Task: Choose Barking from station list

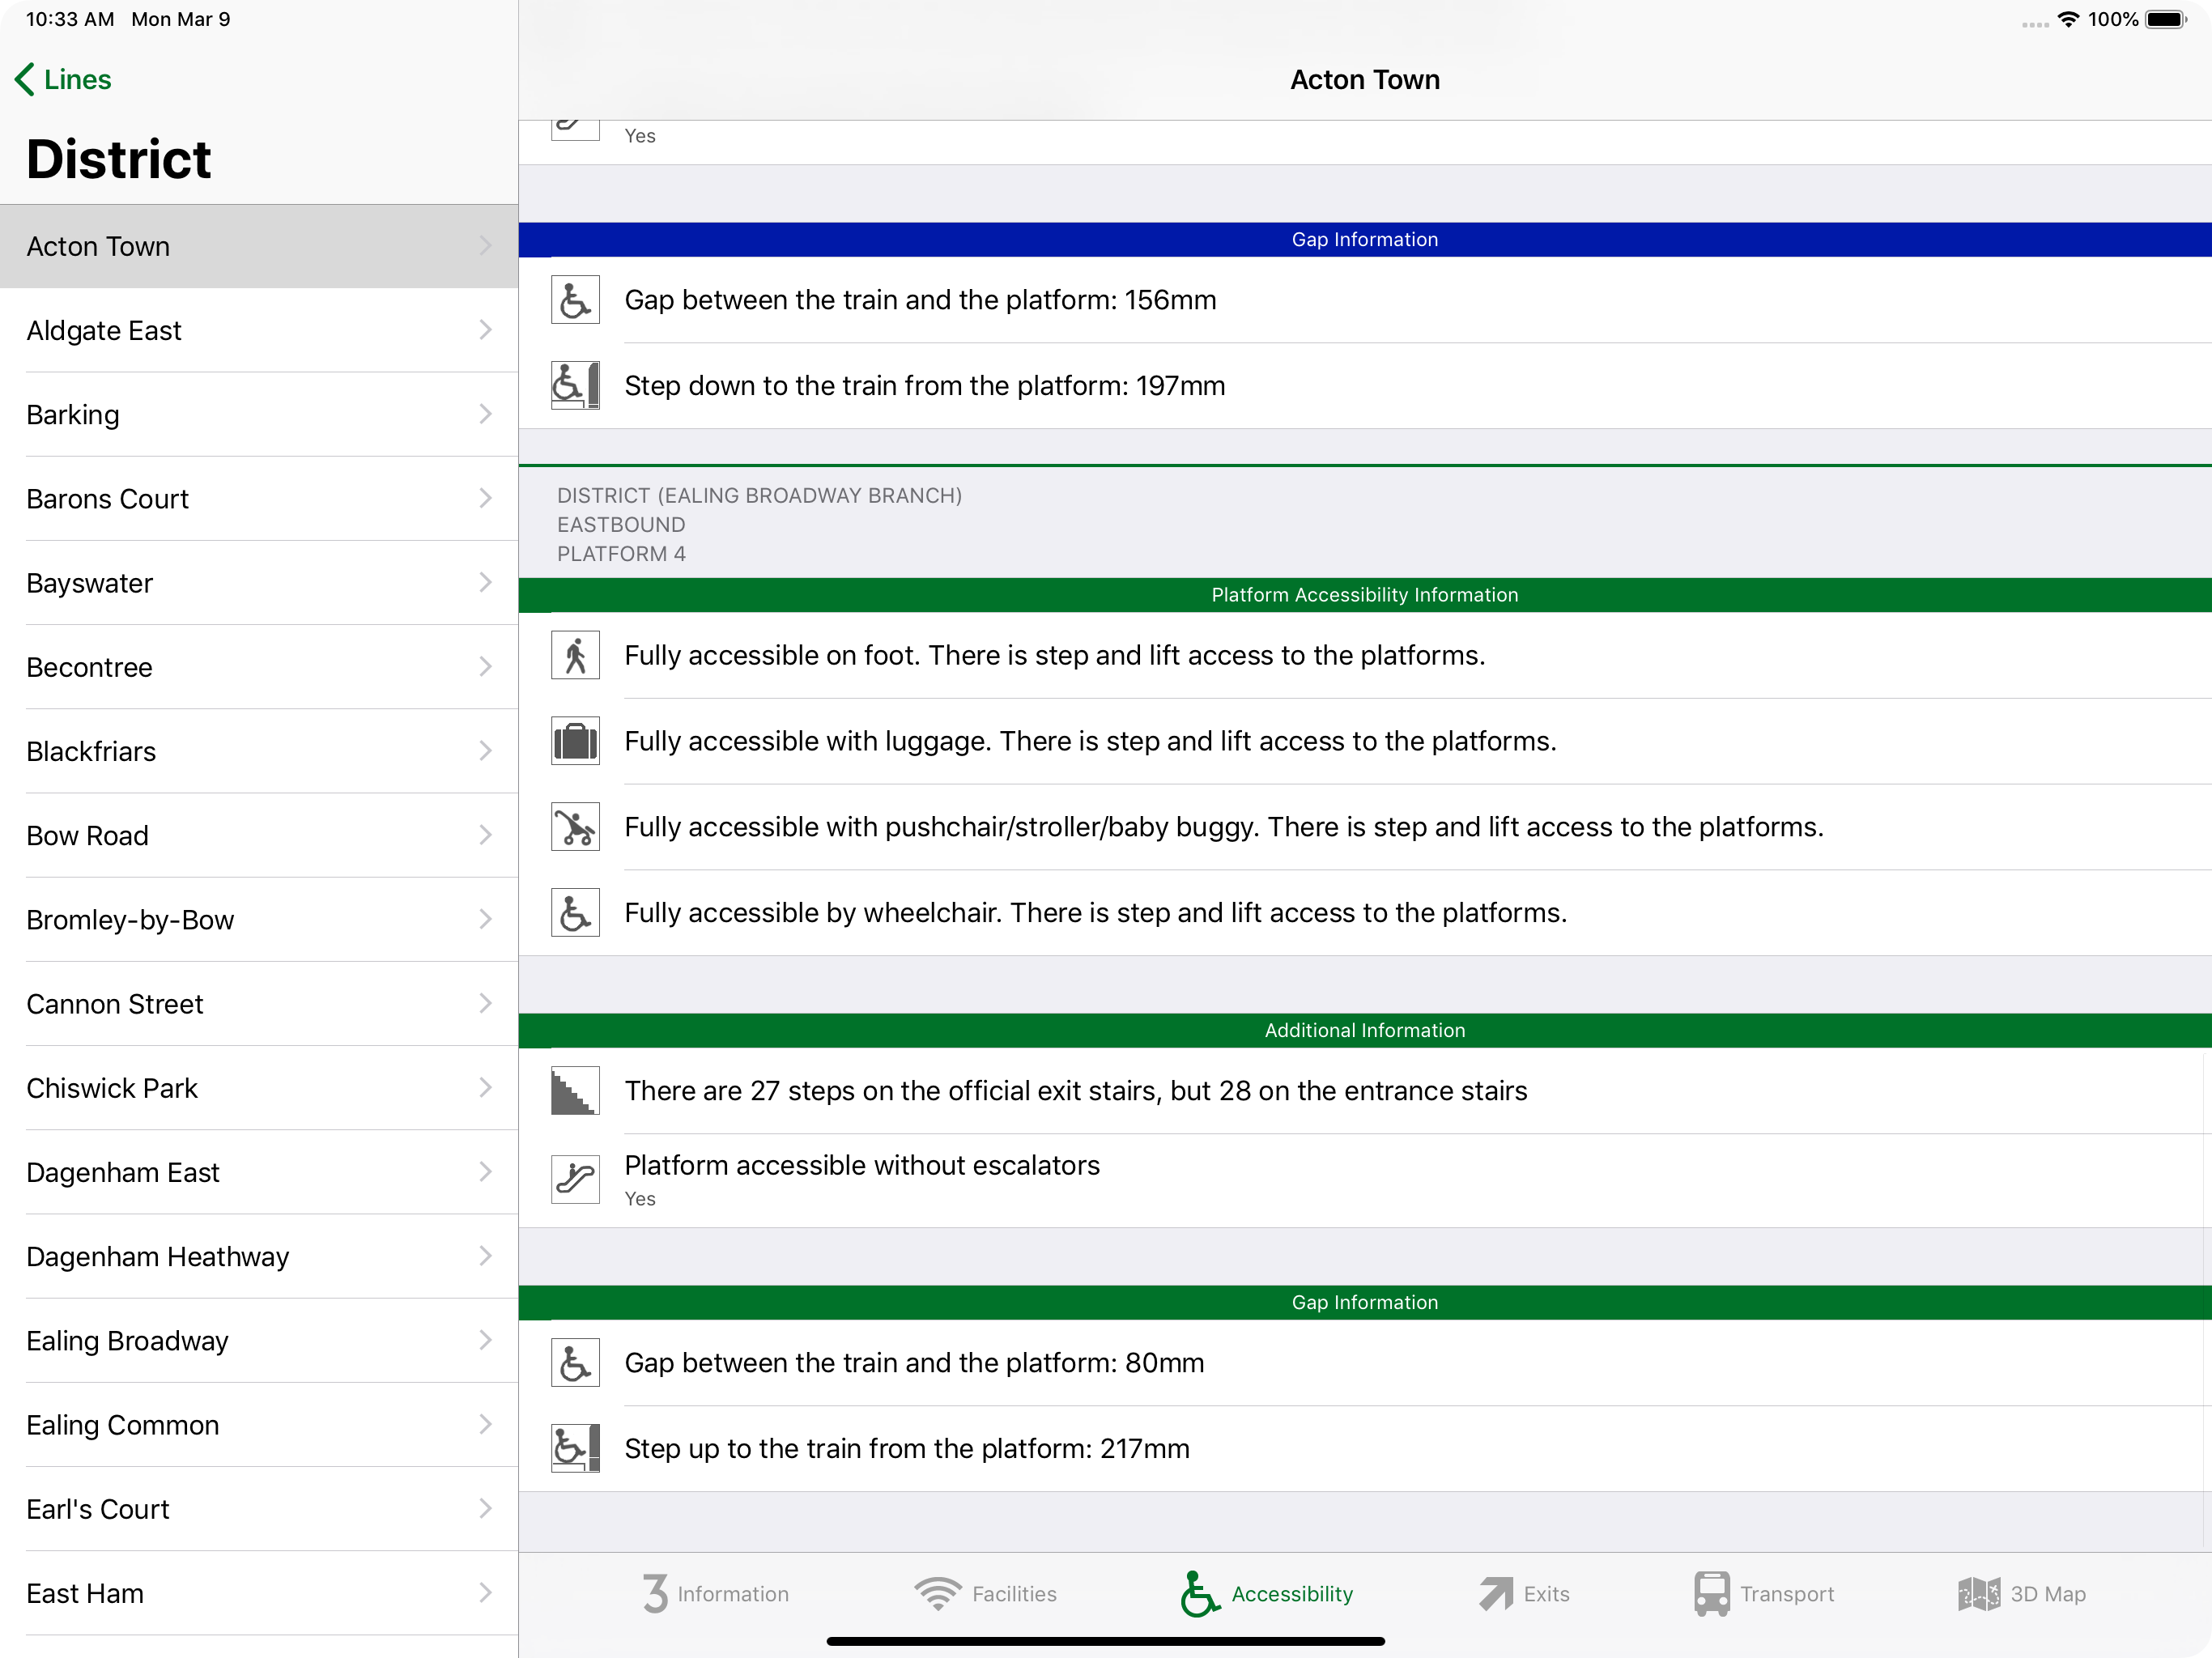Action: [259, 414]
